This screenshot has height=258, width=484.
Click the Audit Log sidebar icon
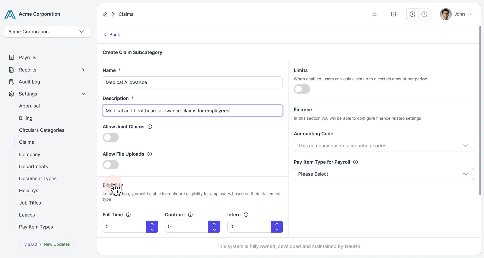click(11, 82)
